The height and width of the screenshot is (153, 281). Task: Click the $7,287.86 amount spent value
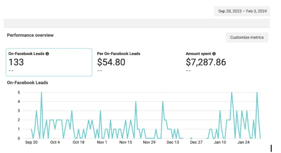[x=206, y=62]
